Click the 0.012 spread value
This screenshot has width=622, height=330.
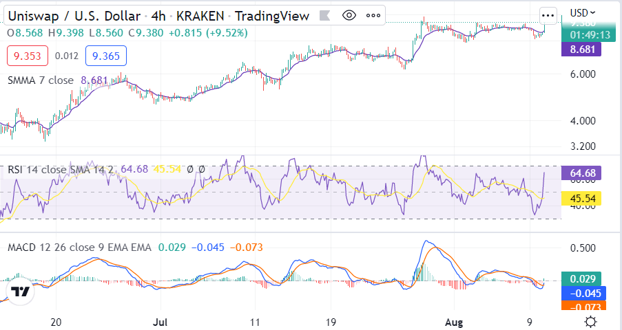67,56
